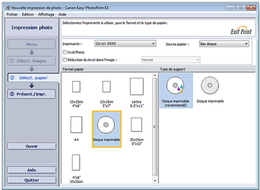Open the Imprimante dropdown
This screenshot has height=190, width=260.
(125, 44)
